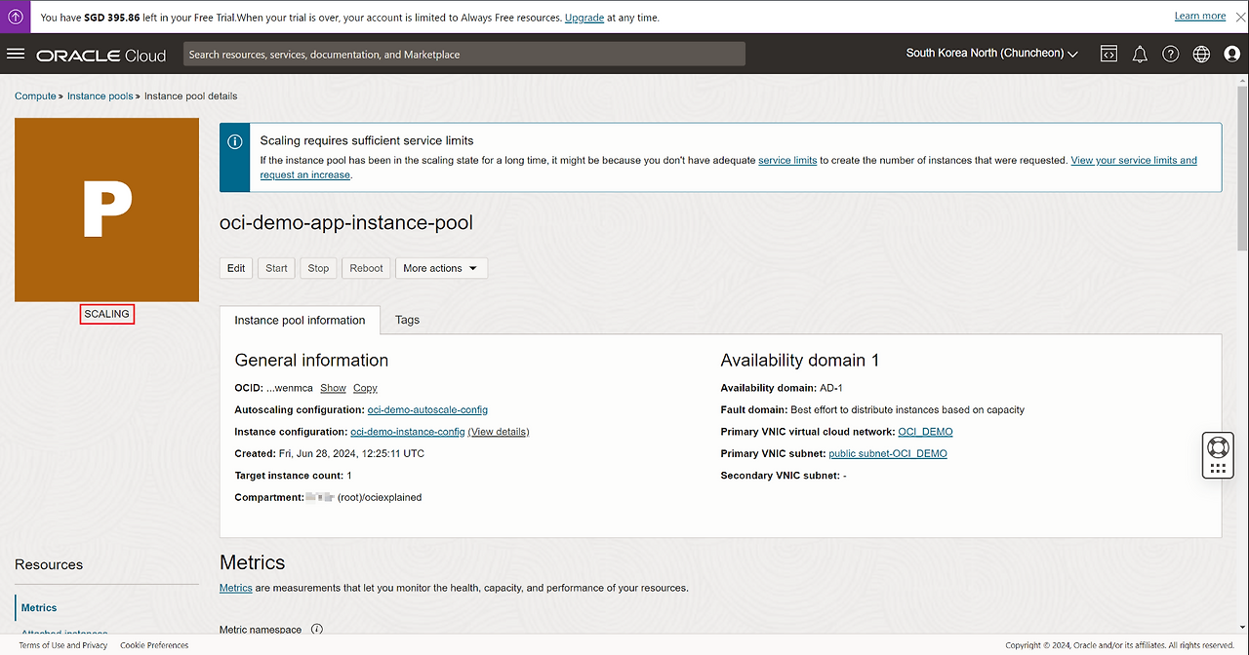1249x655 pixels.
Task: Open the user profile avatar menu
Action: pos(1231,55)
